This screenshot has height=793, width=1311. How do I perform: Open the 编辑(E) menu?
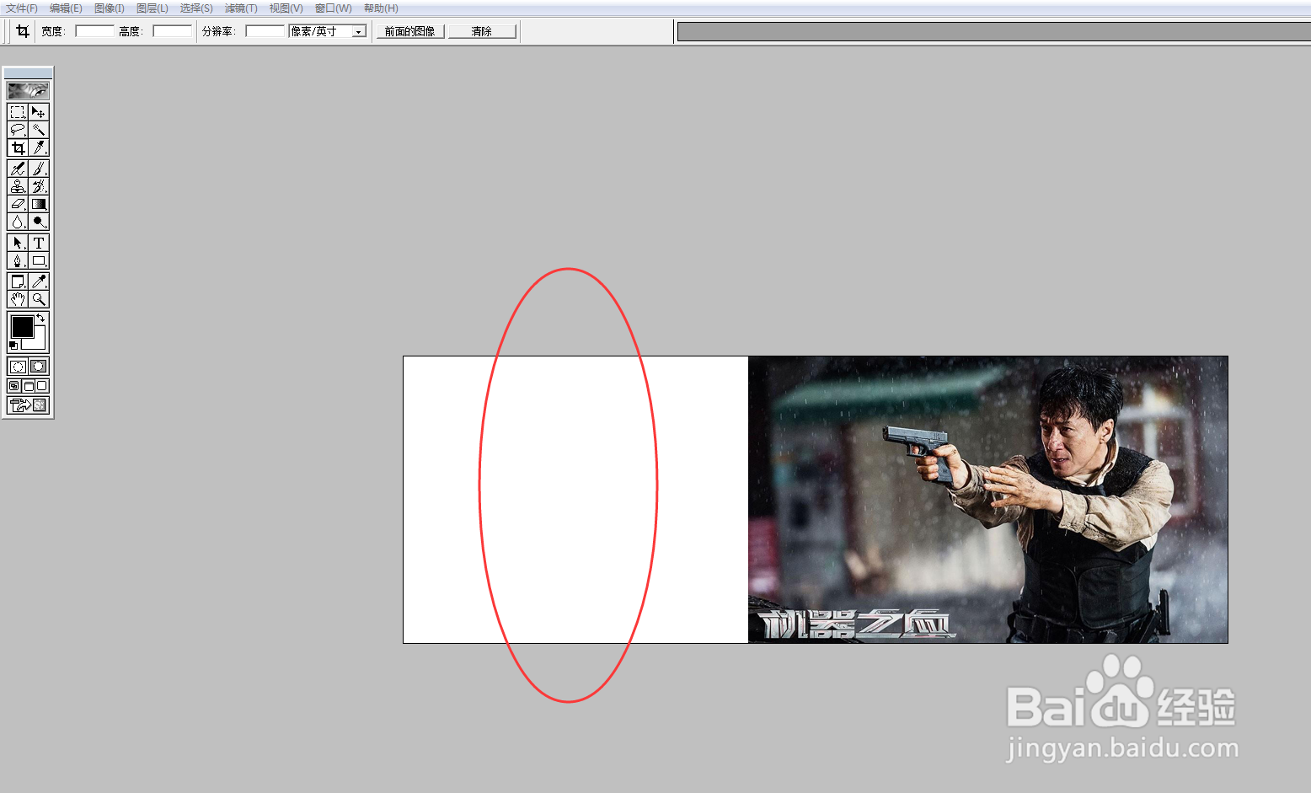(66, 8)
